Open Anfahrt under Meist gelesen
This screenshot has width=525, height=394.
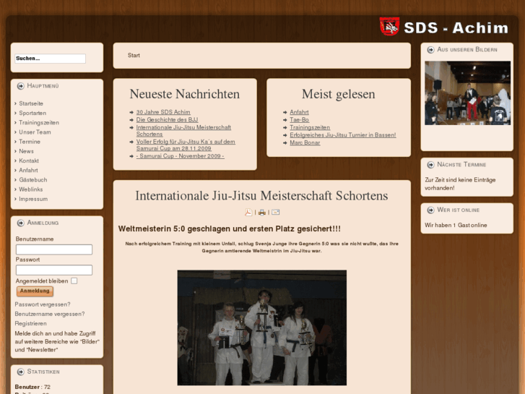(x=299, y=112)
